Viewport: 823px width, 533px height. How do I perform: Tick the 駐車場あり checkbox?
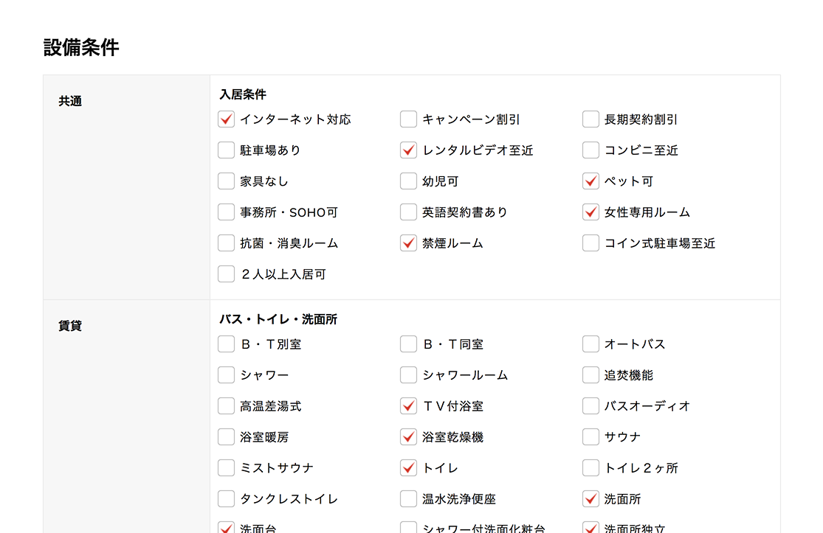227,150
